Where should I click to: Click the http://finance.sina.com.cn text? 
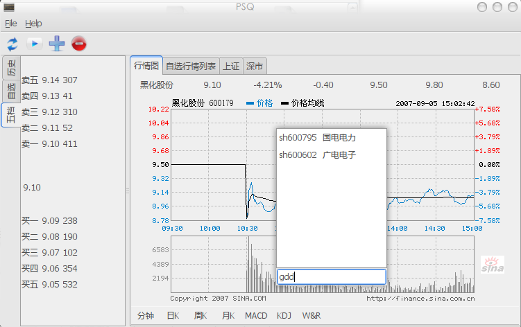click(420, 299)
